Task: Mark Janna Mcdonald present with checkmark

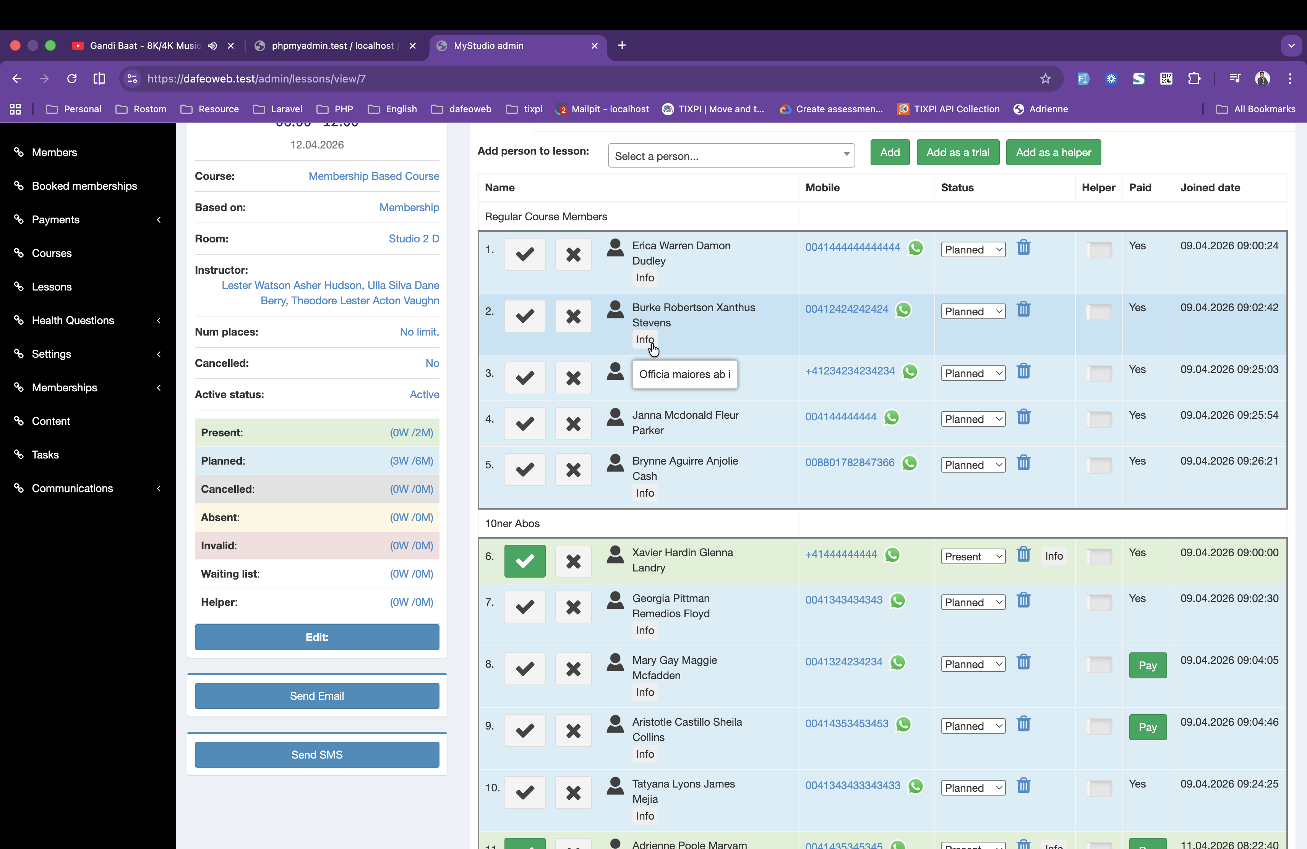Action: coord(524,423)
